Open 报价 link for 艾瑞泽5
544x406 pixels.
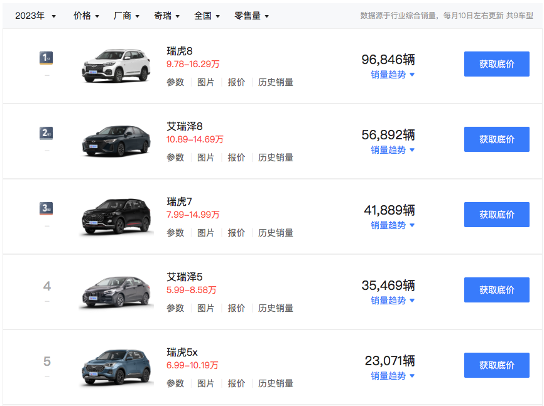pyautogui.click(x=236, y=308)
